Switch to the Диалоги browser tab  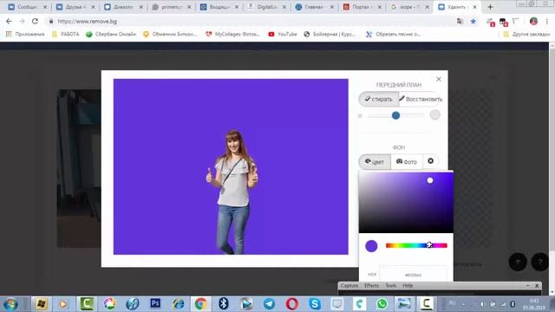click(x=123, y=7)
